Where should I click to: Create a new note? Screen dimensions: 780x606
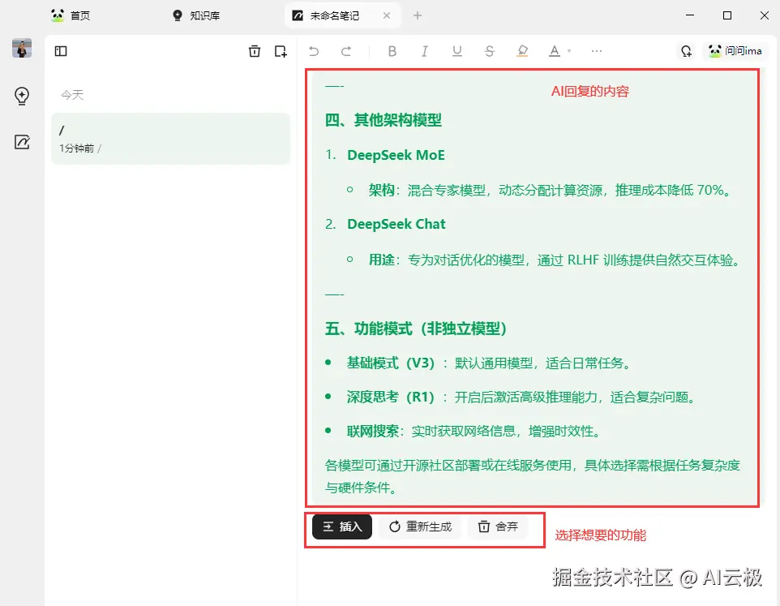(x=281, y=51)
